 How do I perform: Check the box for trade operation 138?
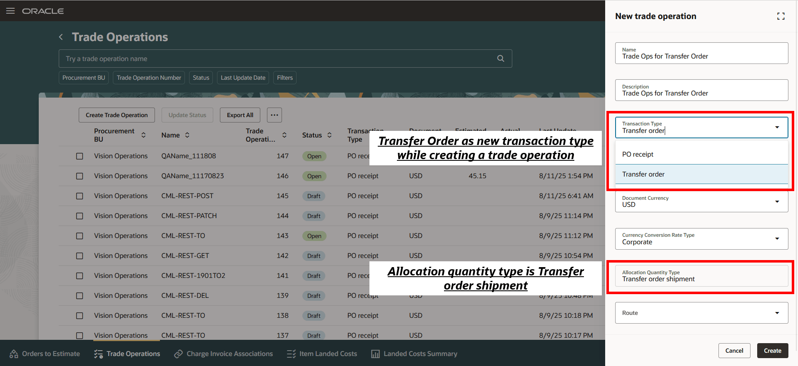click(x=80, y=316)
